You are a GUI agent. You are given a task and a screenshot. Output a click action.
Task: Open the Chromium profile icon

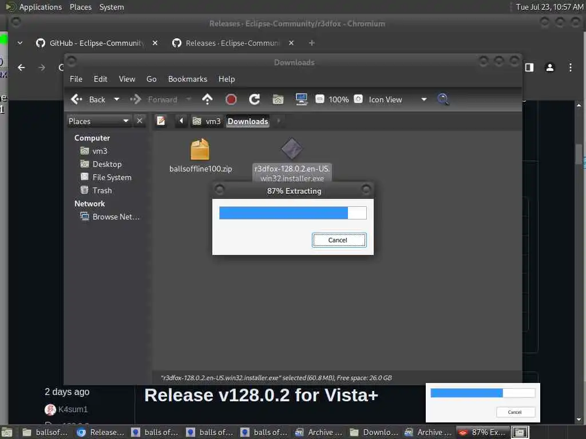click(550, 67)
